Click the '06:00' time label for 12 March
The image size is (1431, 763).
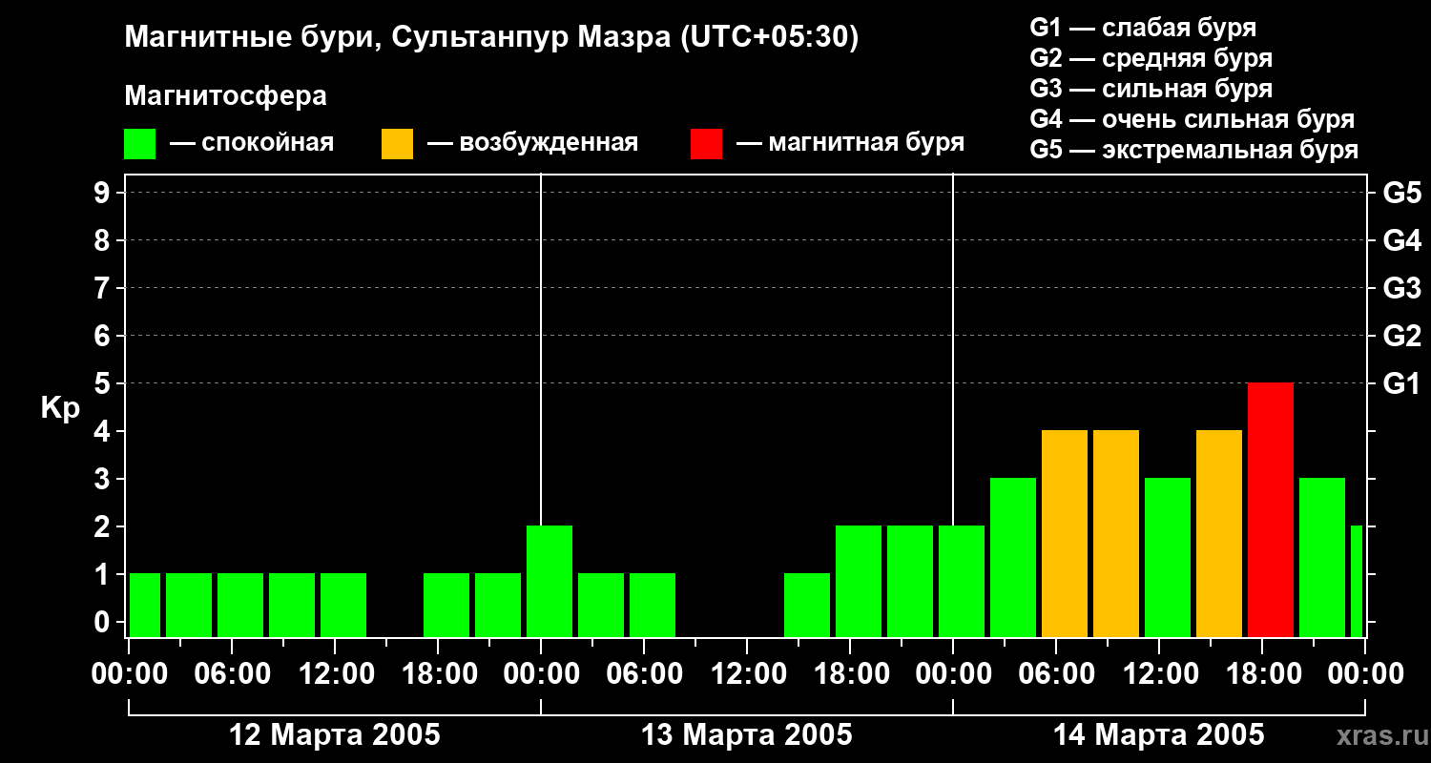[x=232, y=674]
